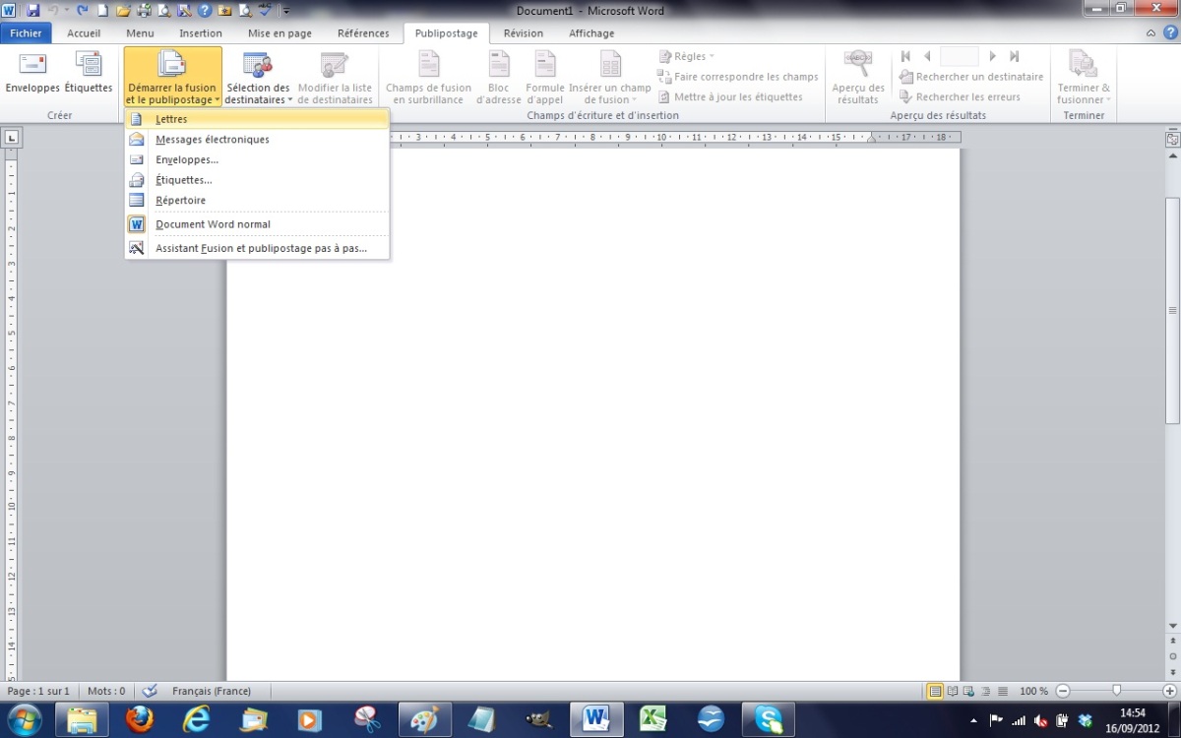The image size is (1181, 738).
Task: Click the Bloc d'adresse button
Action: tap(499, 77)
